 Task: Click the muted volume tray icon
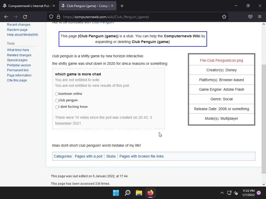(236, 193)
